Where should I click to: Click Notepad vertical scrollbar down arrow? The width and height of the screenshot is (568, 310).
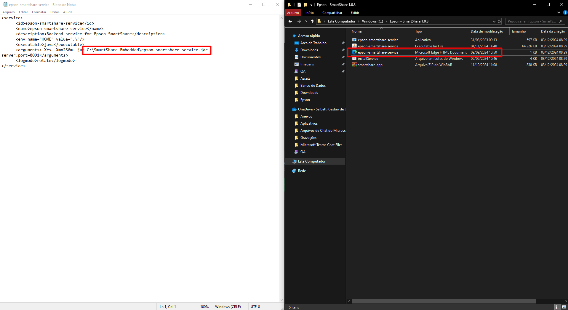(x=281, y=300)
